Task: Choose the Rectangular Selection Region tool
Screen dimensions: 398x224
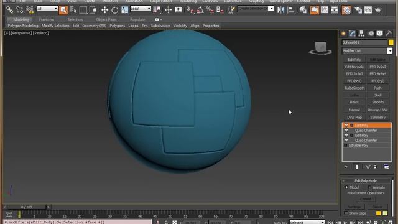Action: pyautogui.click(x=83, y=10)
